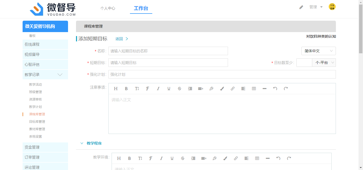The image size is (363, 170).
Task: Toggle italic in 教学环境 editor toolbar
Action: (161, 158)
